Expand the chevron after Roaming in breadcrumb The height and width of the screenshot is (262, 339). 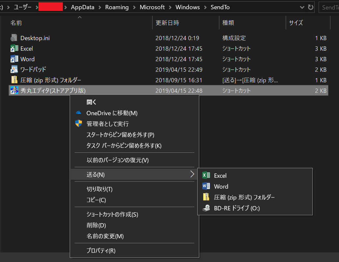(134, 7)
